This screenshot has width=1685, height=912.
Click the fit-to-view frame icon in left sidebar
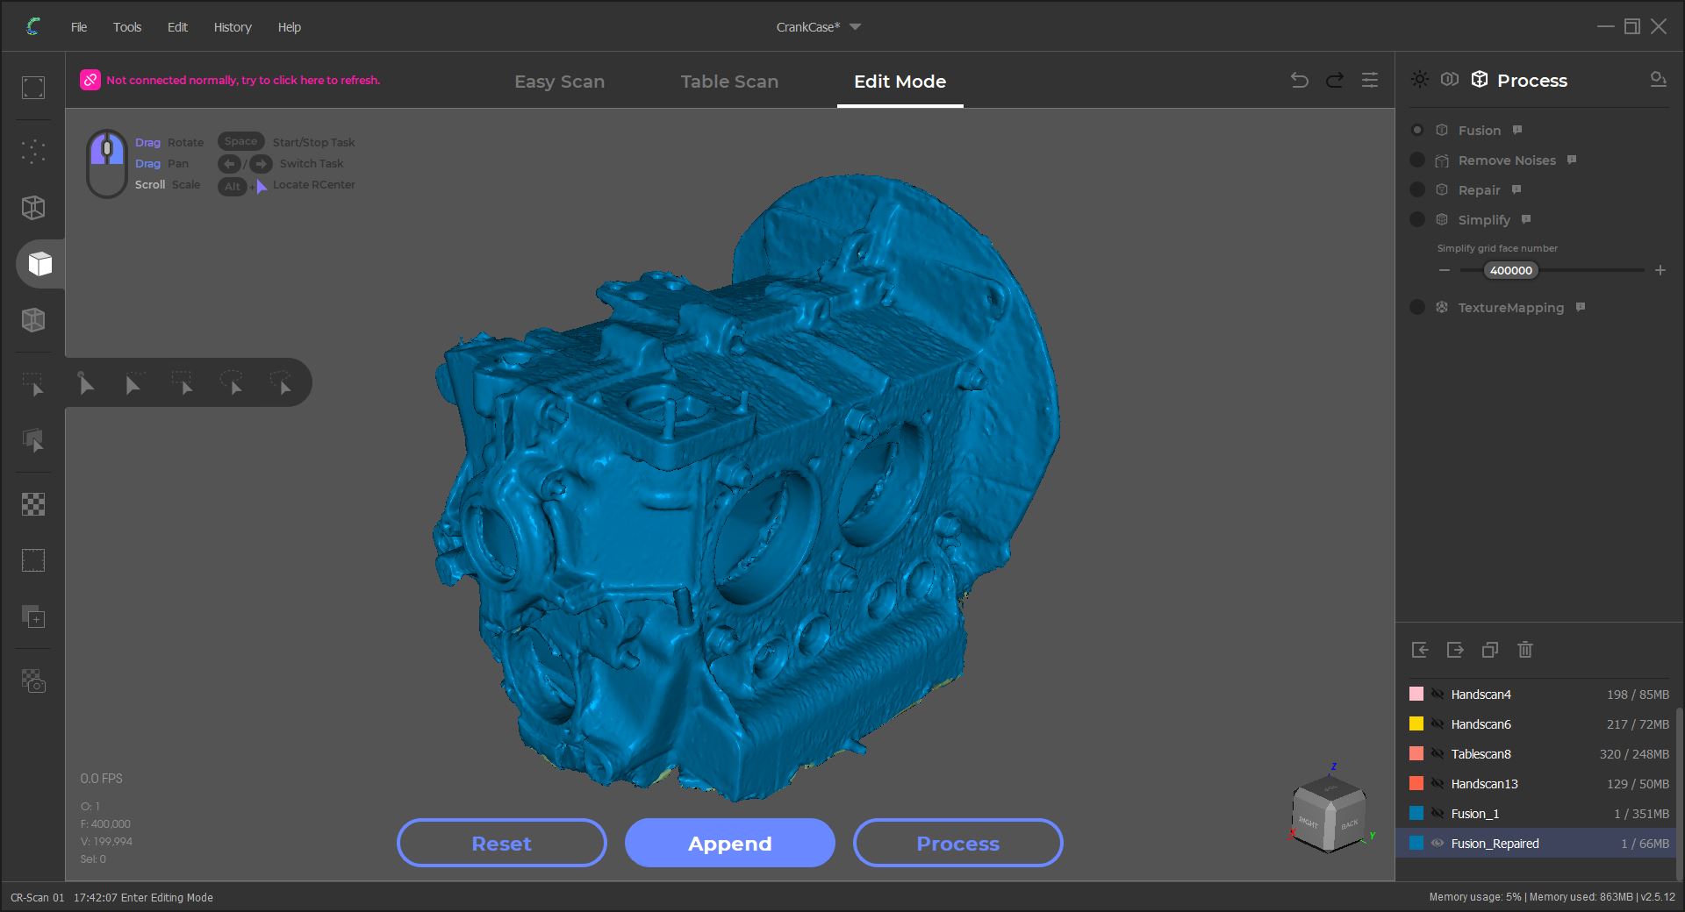pyautogui.click(x=33, y=88)
